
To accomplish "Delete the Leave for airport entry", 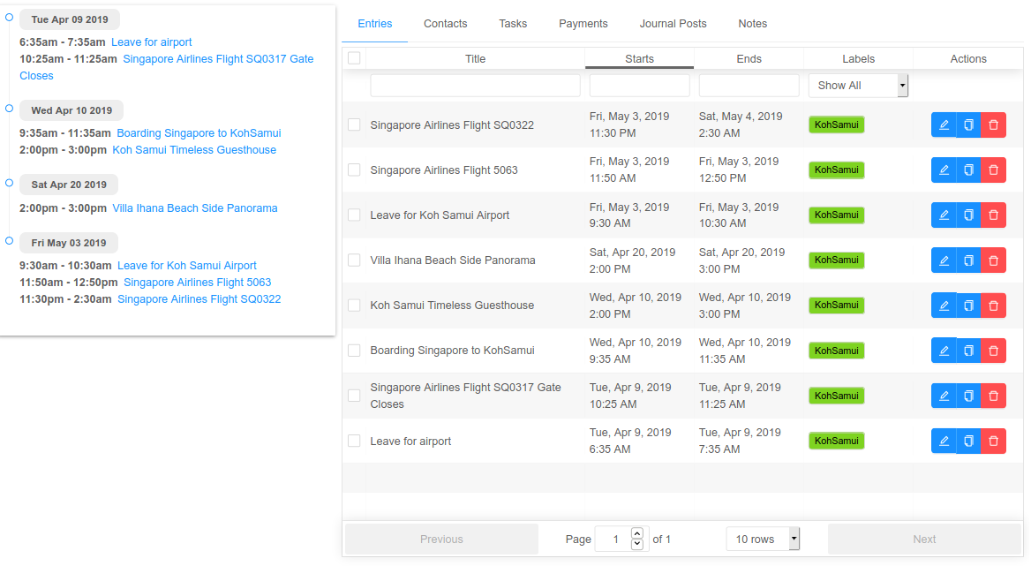I will [x=994, y=441].
